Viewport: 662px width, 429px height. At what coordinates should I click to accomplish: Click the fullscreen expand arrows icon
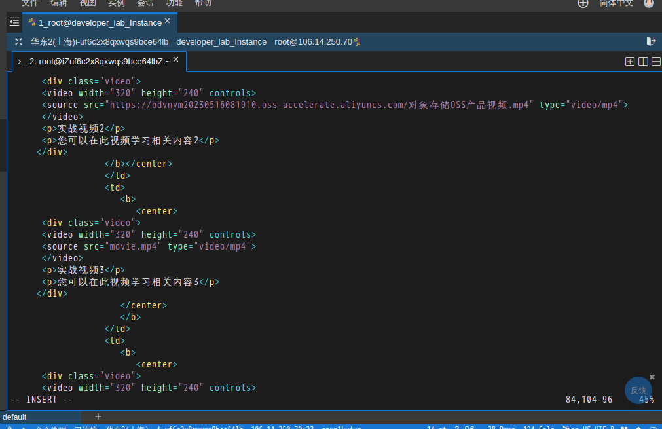18,42
